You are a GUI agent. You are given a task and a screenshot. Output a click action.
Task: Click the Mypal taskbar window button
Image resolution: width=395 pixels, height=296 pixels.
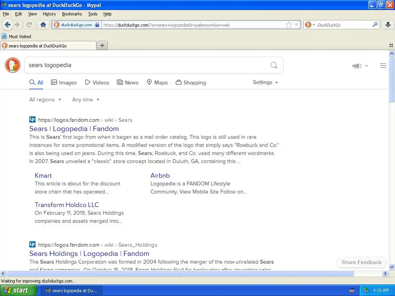(71, 291)
